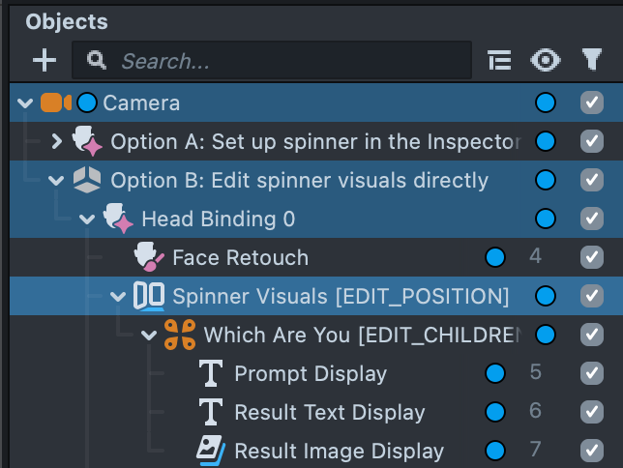
Task: Click the Which Are You component icon
Action: click(x=180, y=335)
